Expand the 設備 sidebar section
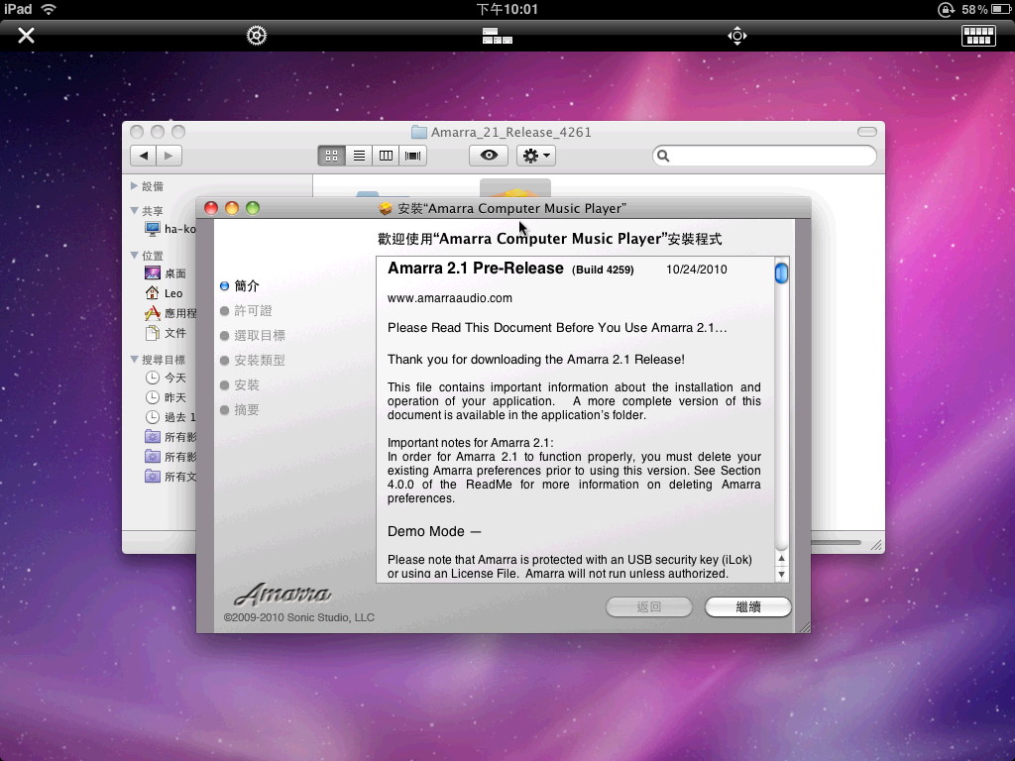1015x761 pixels. pos(134,185)
